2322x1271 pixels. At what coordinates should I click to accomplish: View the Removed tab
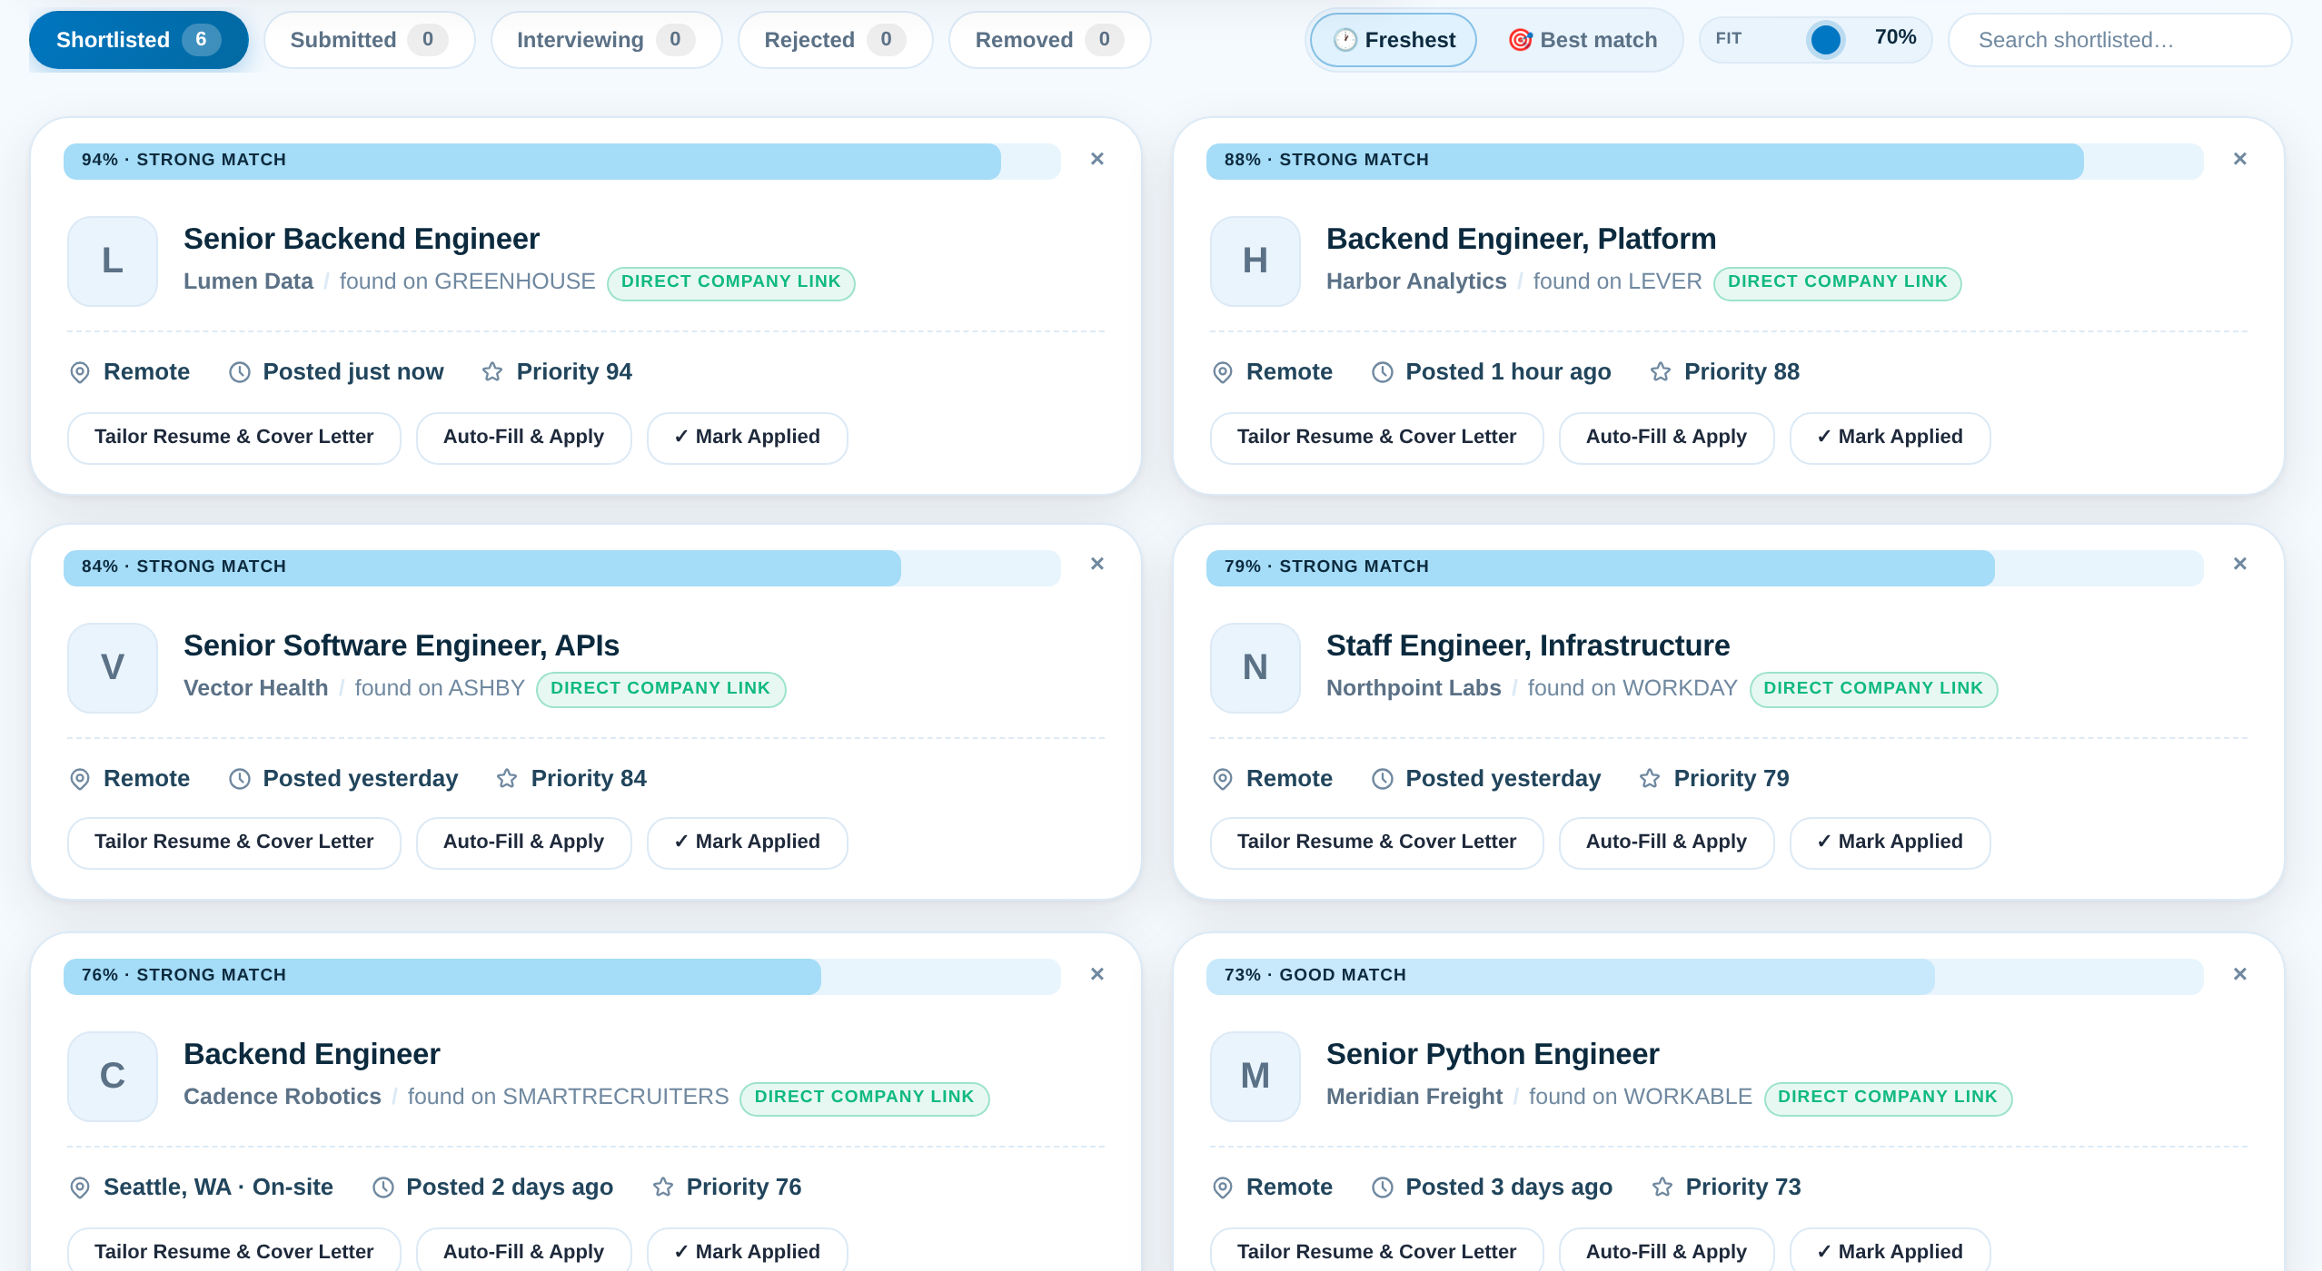(x=1050, y=40)
